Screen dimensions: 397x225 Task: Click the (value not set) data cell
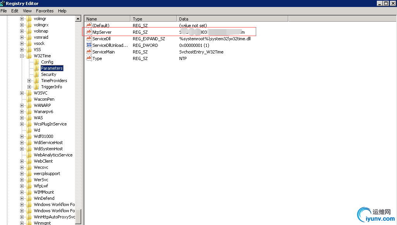point(193,26)
